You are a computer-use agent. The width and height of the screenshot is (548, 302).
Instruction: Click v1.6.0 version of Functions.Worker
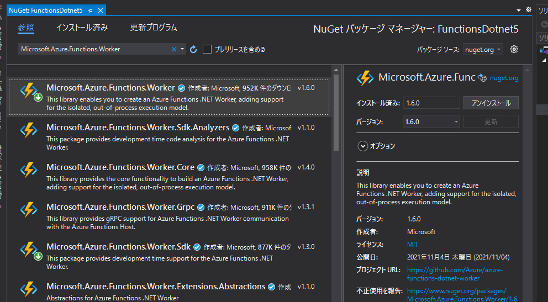pyautogui.click(x=306, y=88)
